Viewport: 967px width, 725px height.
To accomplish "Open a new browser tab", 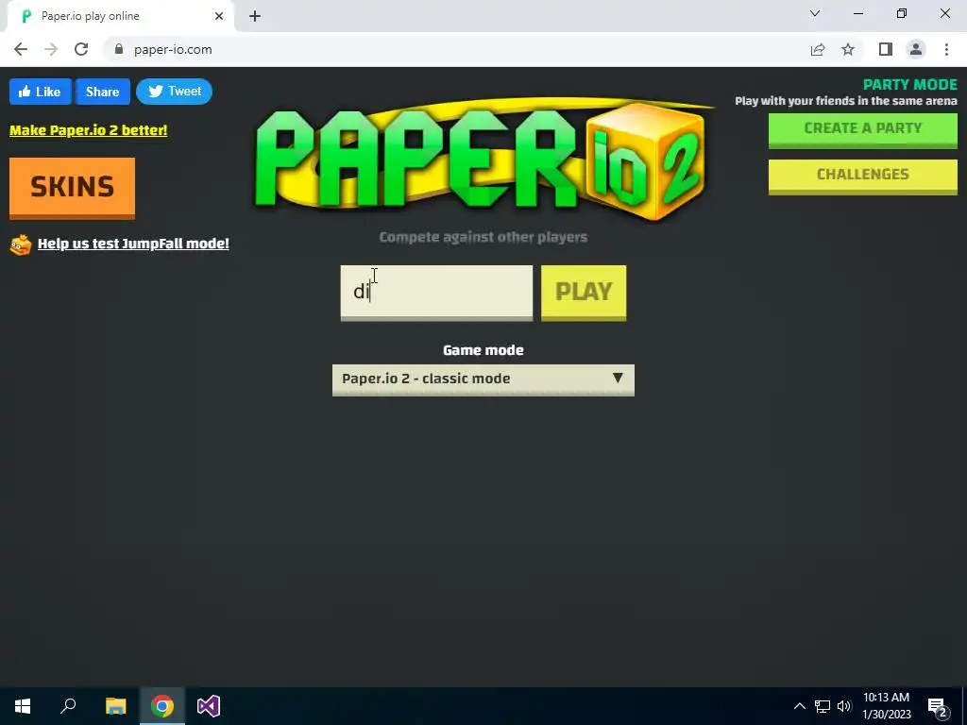I will point(255,16).
